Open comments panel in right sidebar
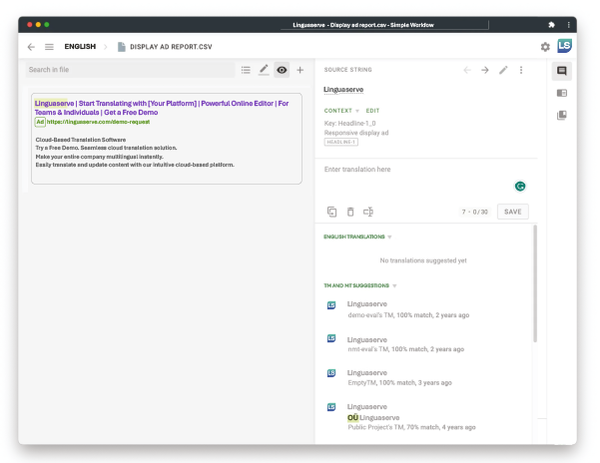The width and height of the screenshot is (600, 463). tap(562, 71)
